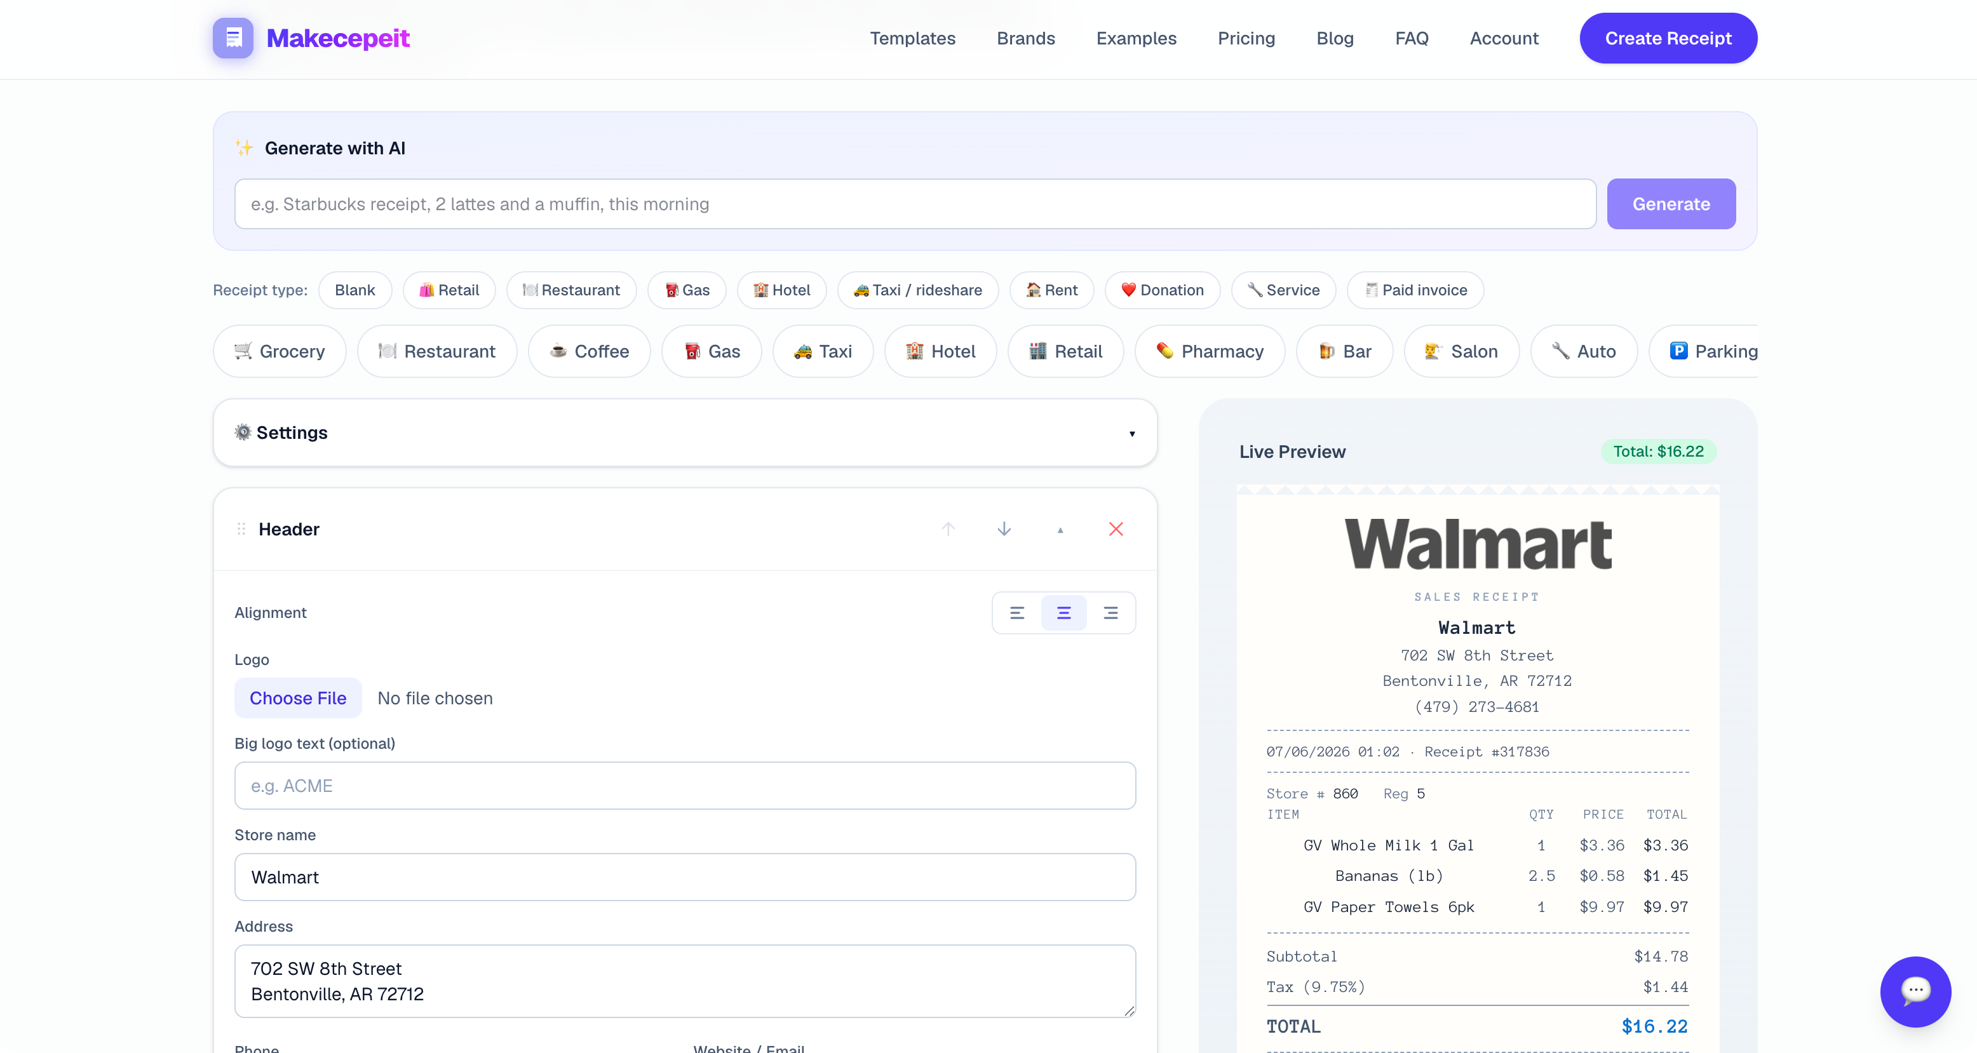
Task: Focus the AI prompt text field
Action: [915, 204]
